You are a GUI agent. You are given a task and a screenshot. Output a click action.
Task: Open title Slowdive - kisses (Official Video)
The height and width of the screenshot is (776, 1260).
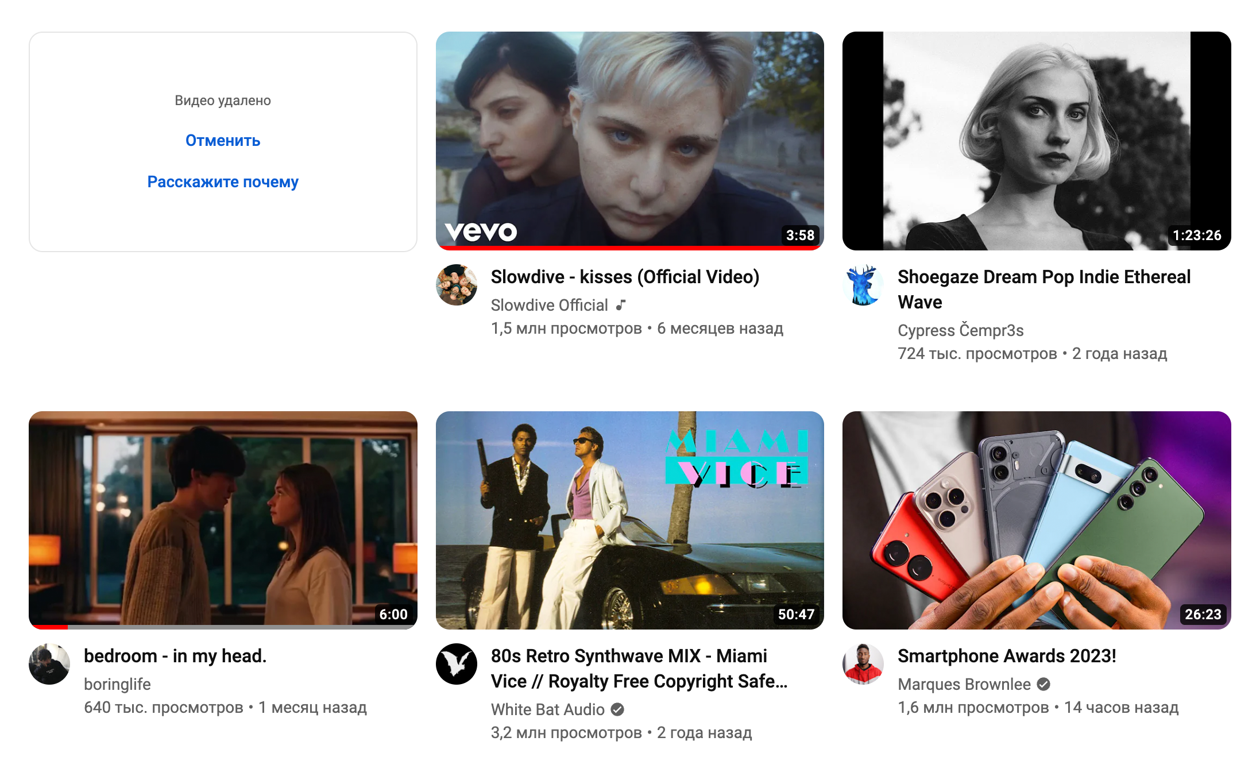click(625, 277)
